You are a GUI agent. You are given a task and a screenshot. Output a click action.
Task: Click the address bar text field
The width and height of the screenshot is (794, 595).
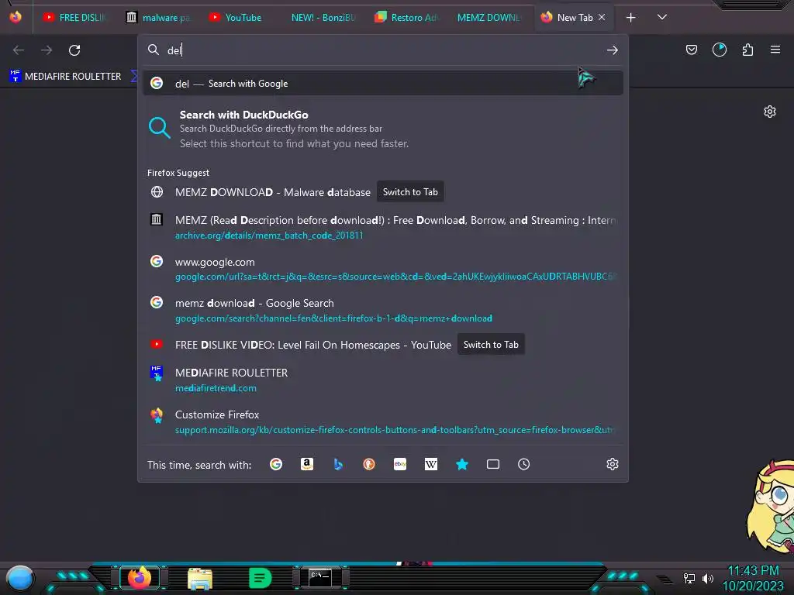(x=383, y=50)
